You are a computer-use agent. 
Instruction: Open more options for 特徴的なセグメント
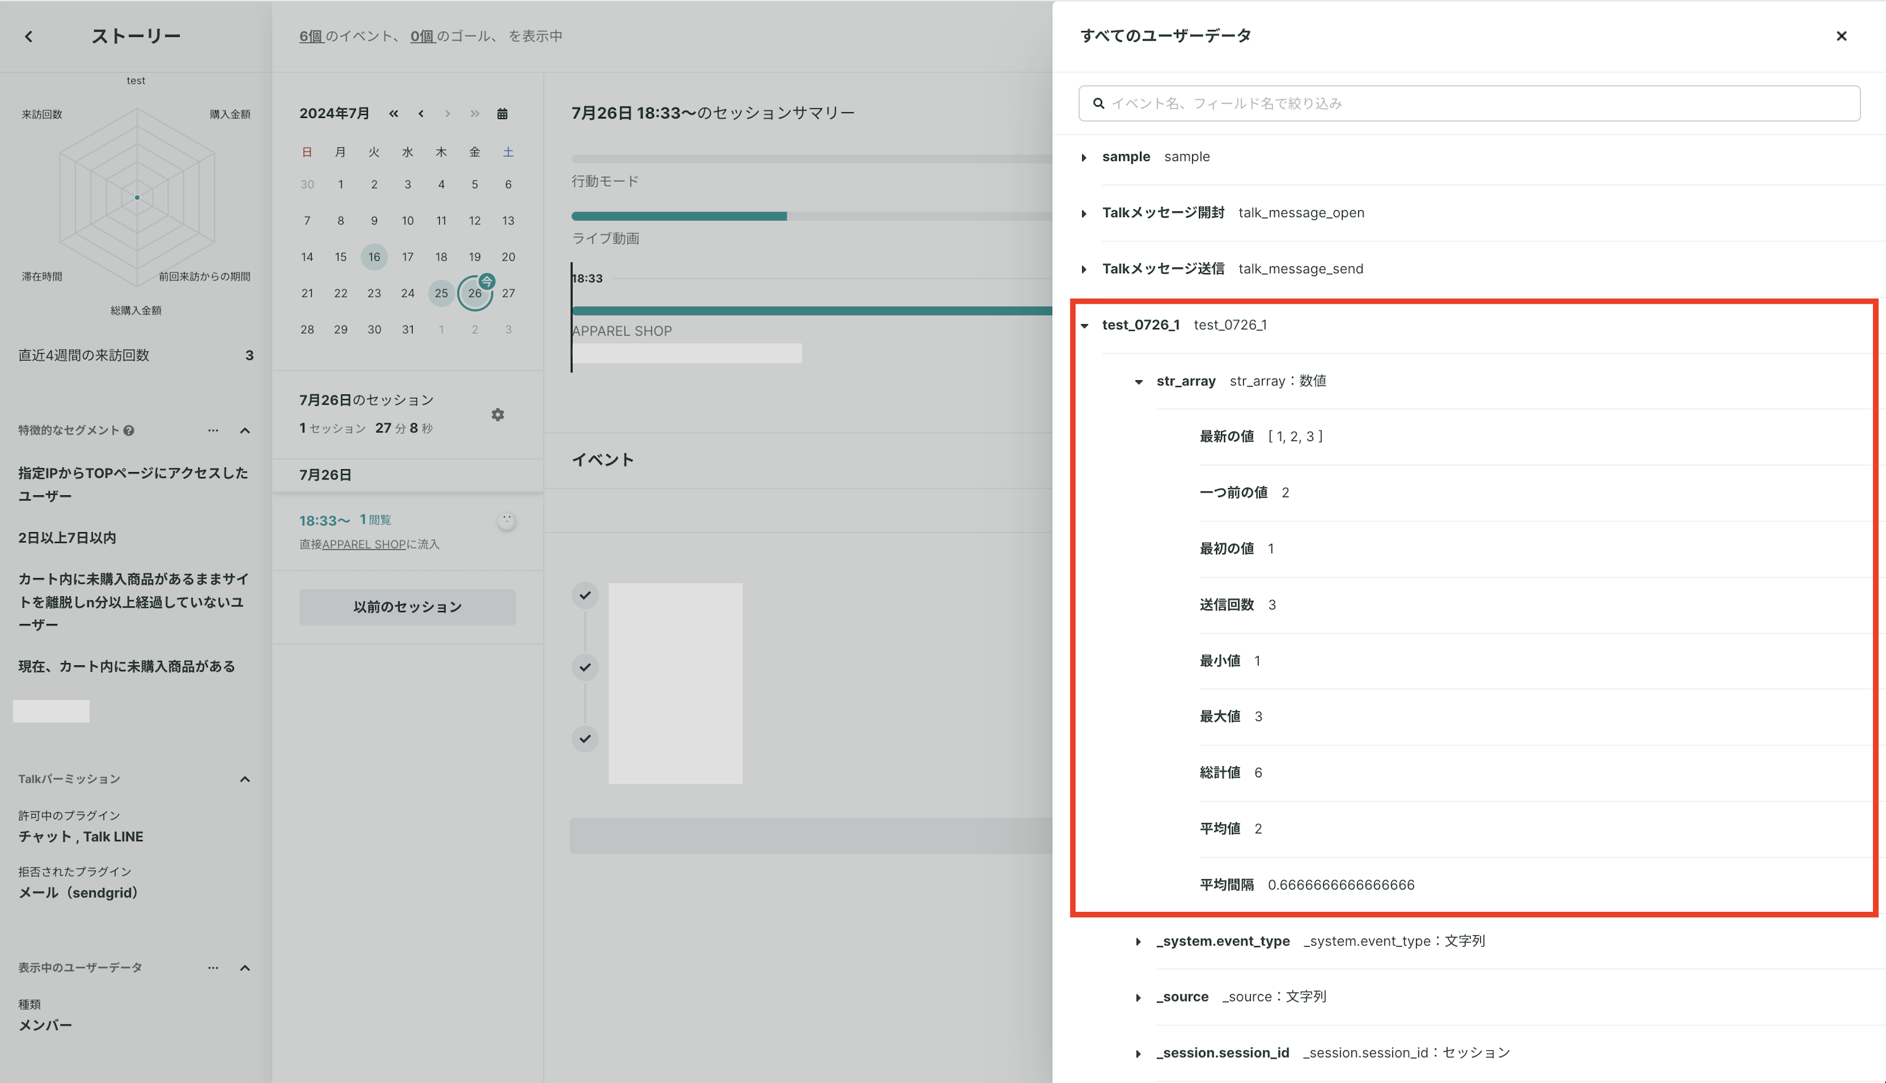[213, 431]
